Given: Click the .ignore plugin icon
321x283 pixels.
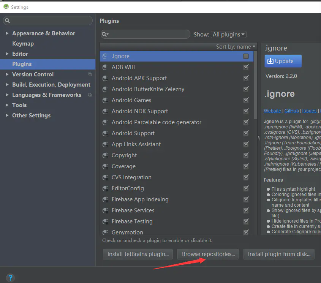Looking at the screenshot, I should pos(105,56).
